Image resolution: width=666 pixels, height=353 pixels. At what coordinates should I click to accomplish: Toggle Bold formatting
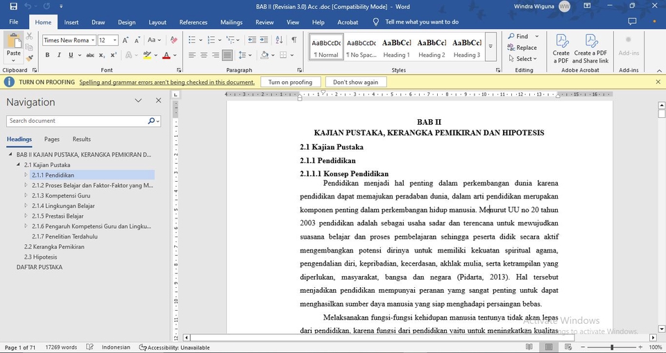(x=47, y=55)
